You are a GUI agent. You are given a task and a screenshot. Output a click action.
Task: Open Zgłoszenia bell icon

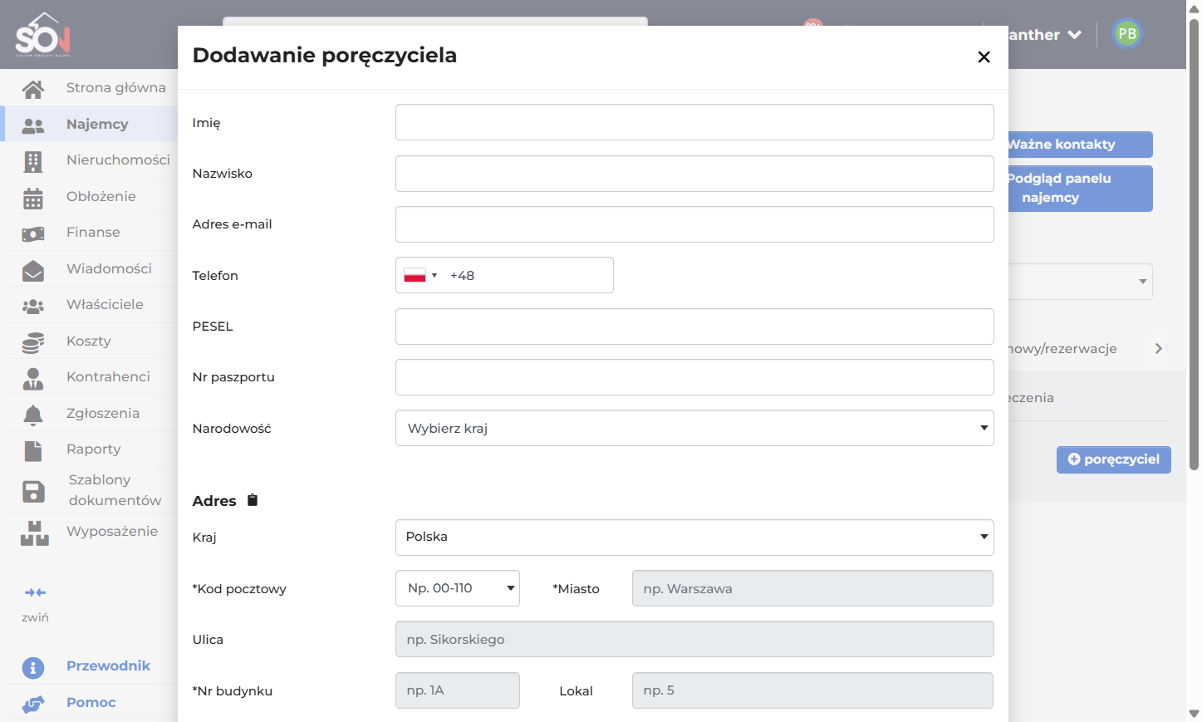[x=33, y=415]
